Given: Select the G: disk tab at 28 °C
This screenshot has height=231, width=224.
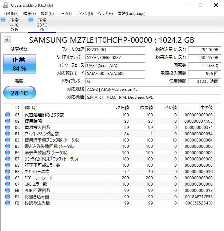Looking at the screenshot, I should click(x=42, y=25).
